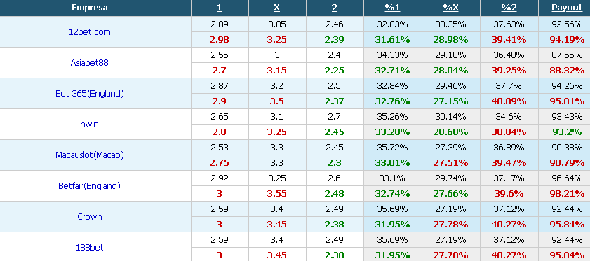Click the Crown bookmaker link
This screenshot has width=590, height=261.
point(90,217)
